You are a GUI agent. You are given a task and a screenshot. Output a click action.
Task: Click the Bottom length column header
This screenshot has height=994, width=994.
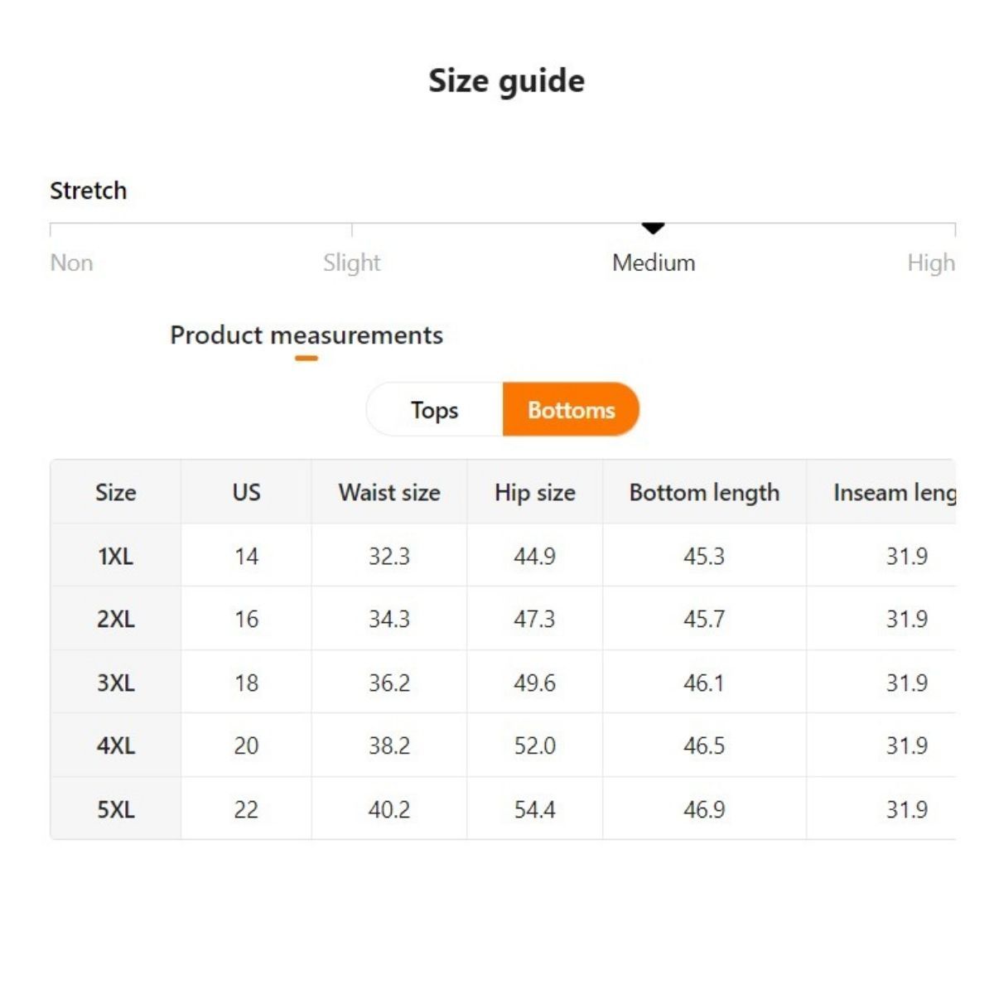tap(704, 493)
